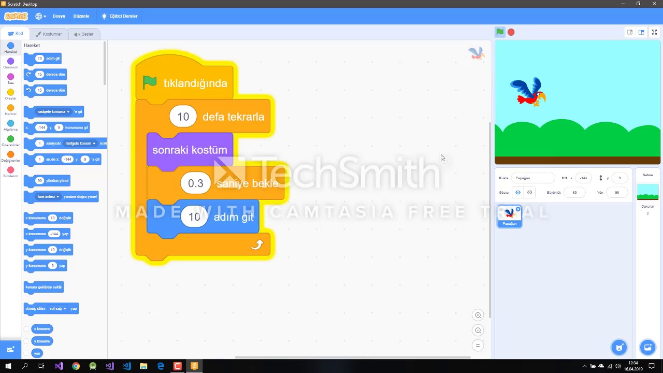Viewport: 663px width, 373px height.
Task: Click the Büyüklük size field
Action: point(574,192)
